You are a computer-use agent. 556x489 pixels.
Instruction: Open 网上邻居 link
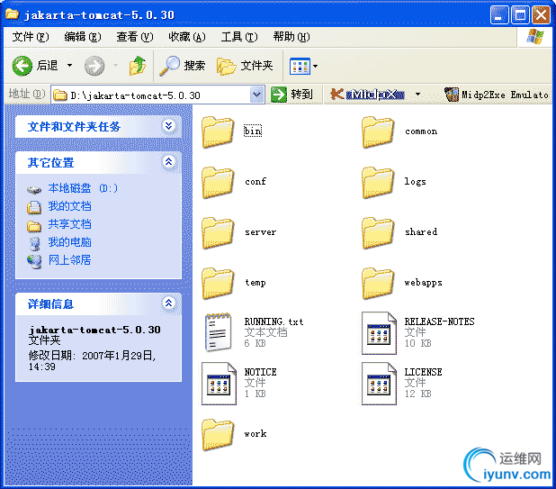70,260
